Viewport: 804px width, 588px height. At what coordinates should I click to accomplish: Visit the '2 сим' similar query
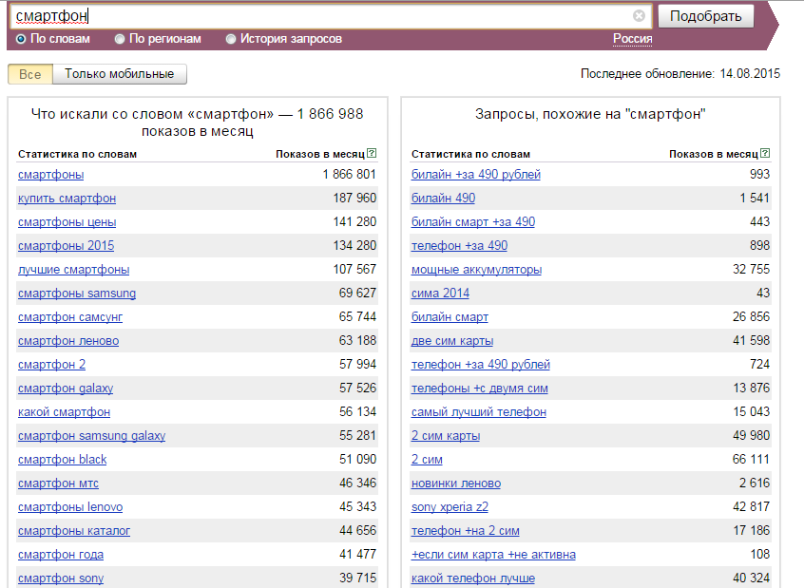(427, 460)
